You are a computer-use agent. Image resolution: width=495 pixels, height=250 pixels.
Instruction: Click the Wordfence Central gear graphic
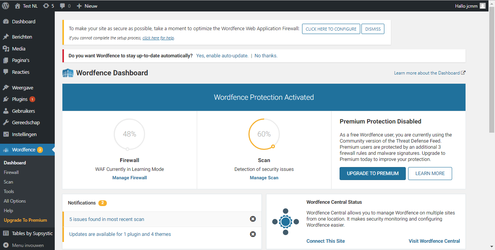coord(285,222)
